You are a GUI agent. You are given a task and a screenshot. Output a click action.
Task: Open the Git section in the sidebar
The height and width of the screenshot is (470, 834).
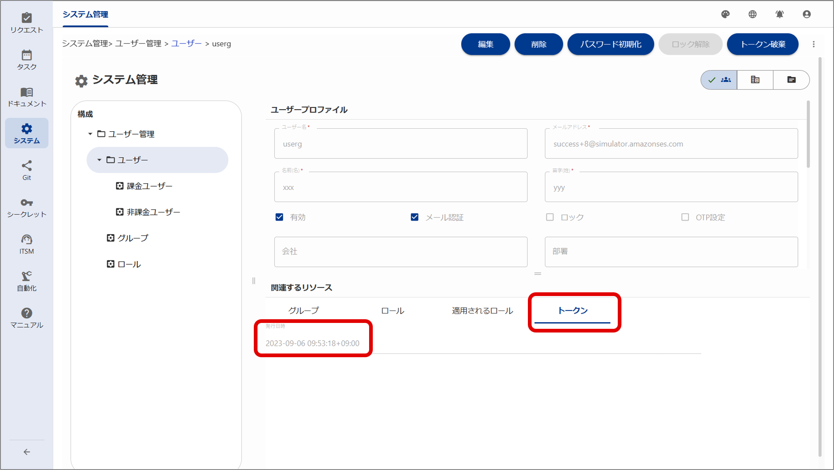coord(26,170)
